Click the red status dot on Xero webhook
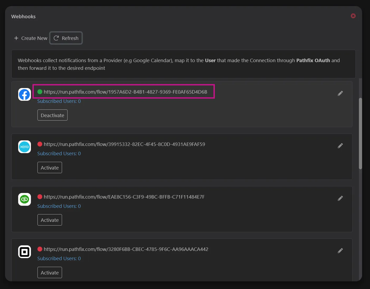 (40, 144)
